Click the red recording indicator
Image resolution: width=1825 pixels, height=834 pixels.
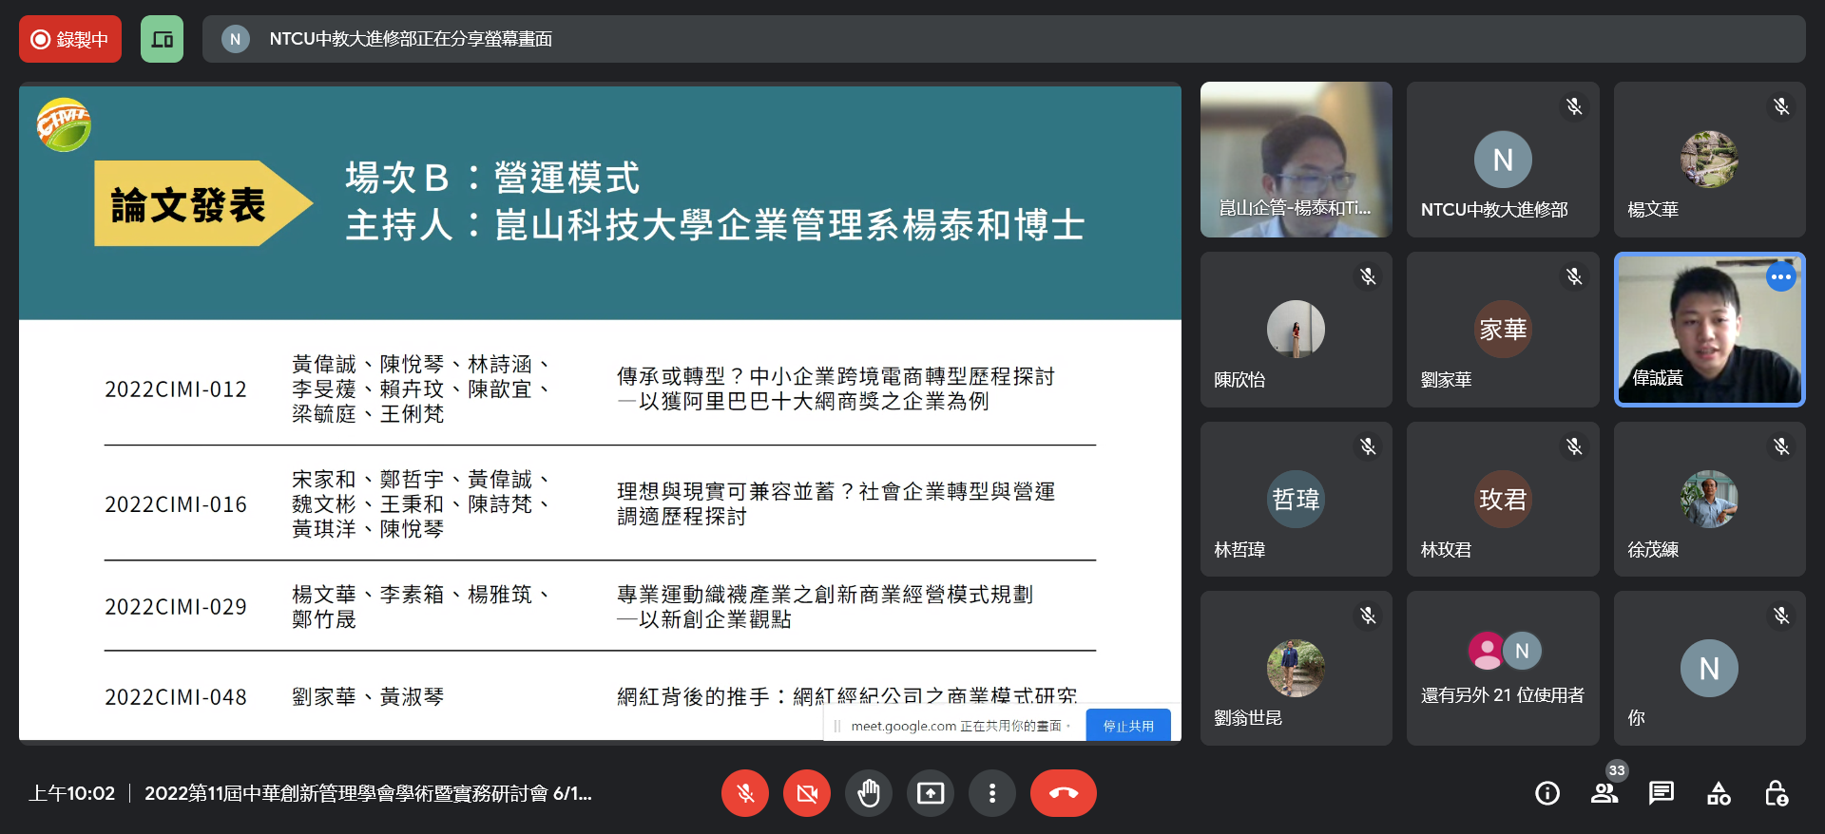tap(70, 39)
